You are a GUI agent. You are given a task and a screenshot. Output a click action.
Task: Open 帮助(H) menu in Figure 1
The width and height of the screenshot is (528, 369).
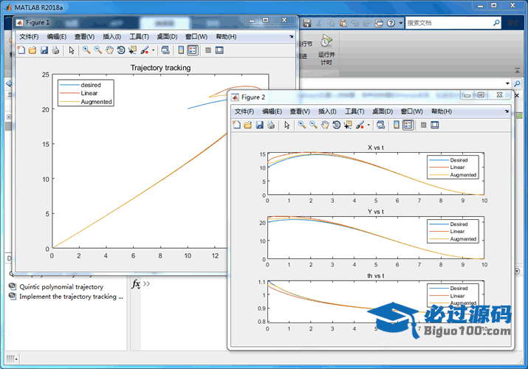click(226, 37)
